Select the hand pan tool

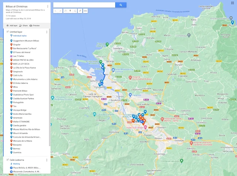click(x=66, y=11)
